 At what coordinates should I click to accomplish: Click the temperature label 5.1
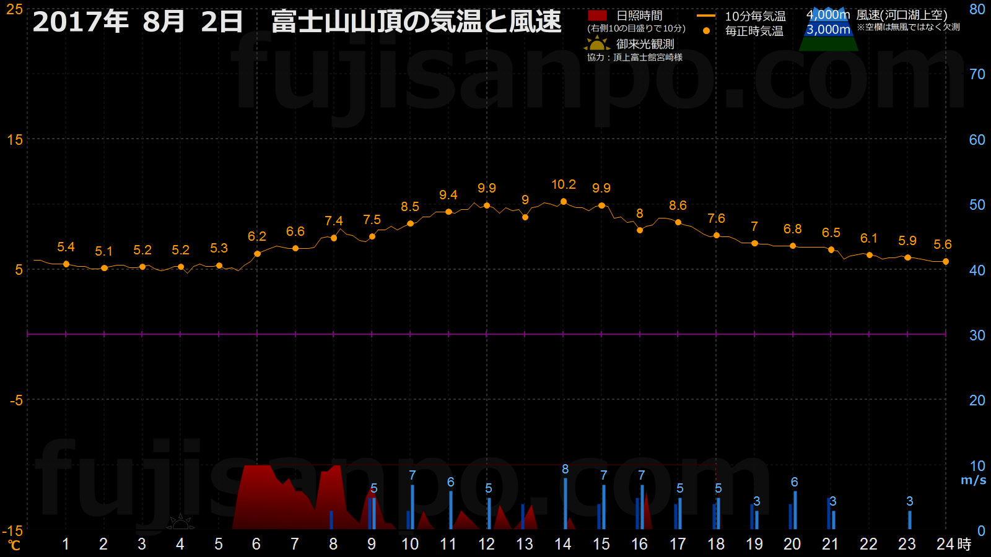(103, 251)
